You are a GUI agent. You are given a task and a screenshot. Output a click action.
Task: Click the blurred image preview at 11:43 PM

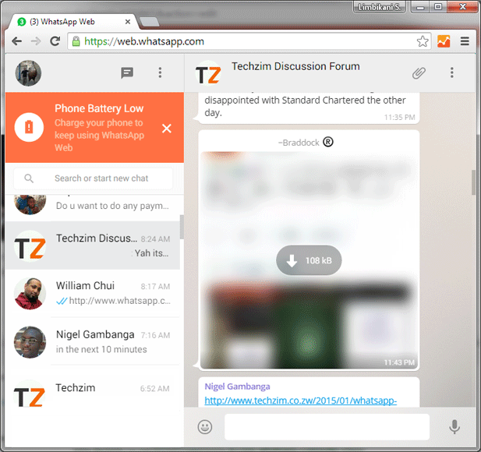[309, 260]
